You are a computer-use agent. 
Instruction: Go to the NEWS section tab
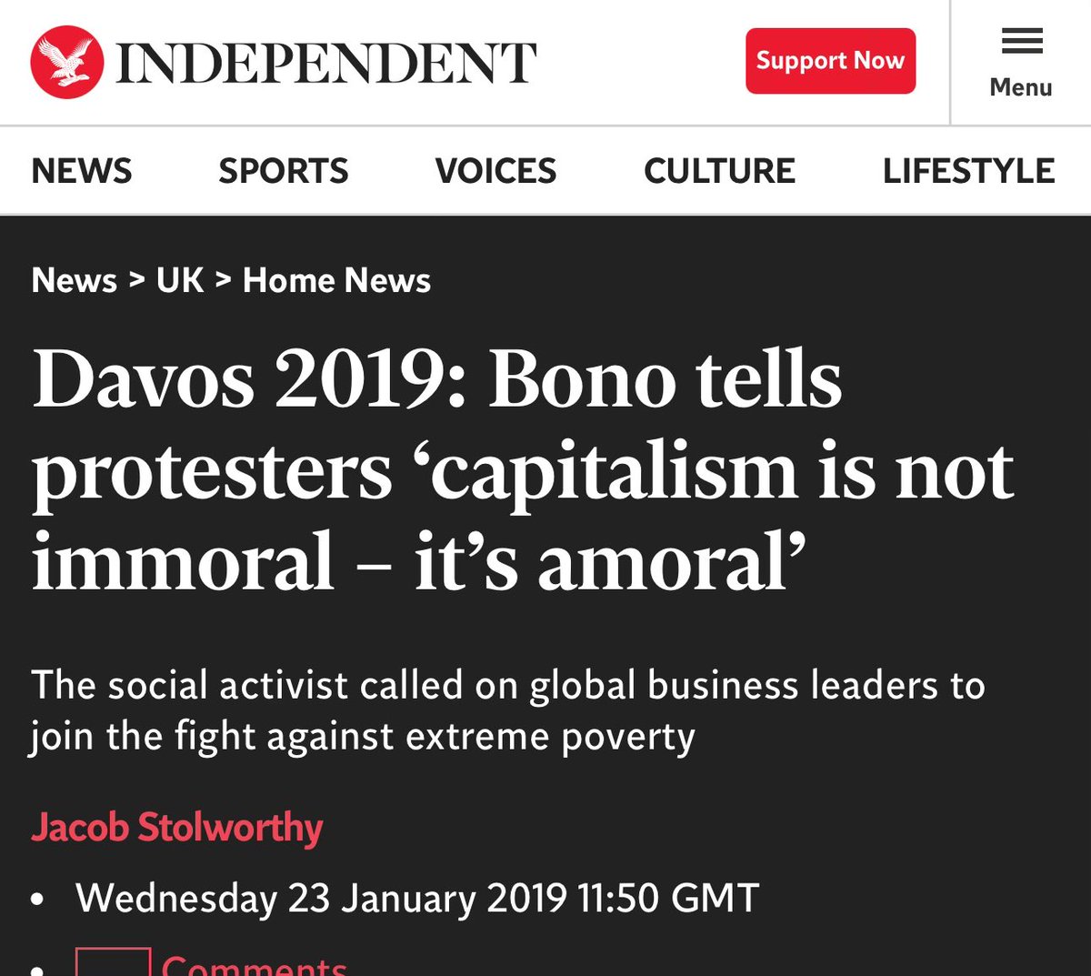[x=82, y=171]
